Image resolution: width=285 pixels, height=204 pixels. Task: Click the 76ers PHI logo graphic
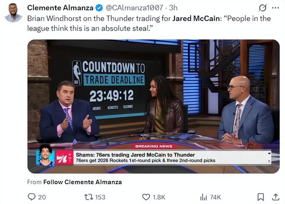coord(64,158)
